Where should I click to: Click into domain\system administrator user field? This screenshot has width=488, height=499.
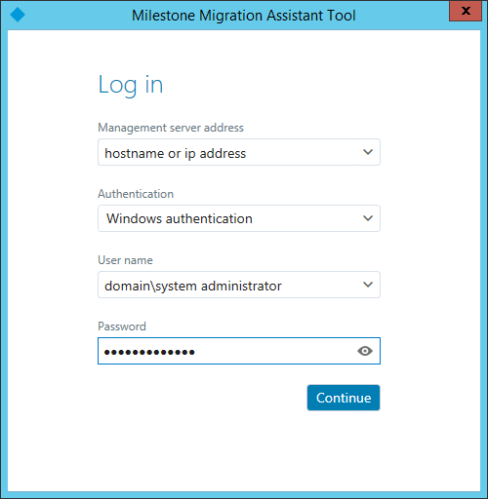[239, 285]
